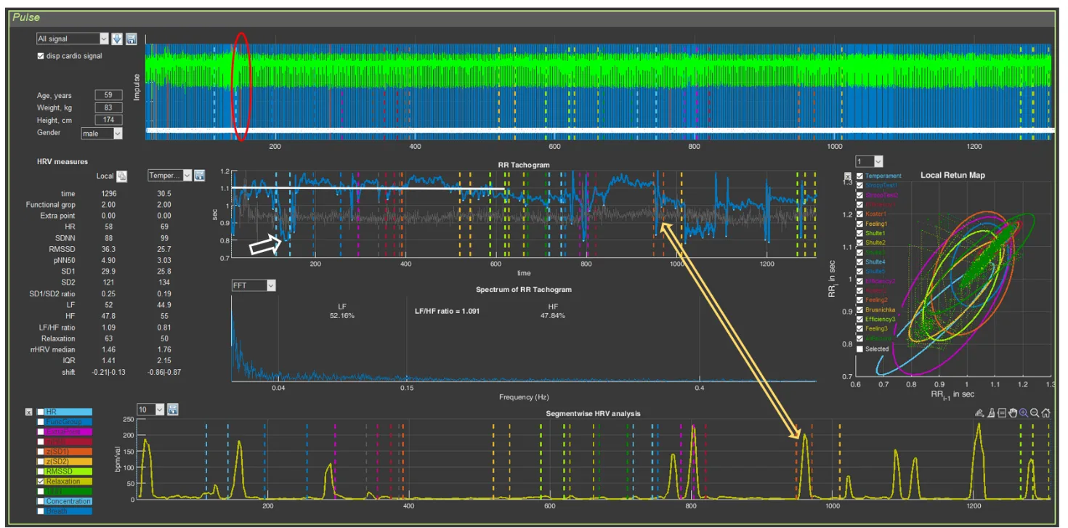Screen dimensions: 1068x528
Task: Click the save icon beside the All signal dropdown
Action: [x=131, y=38]
